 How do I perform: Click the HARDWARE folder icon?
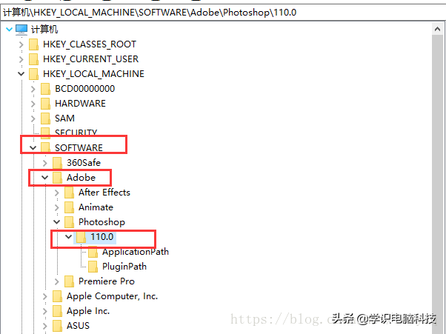click(45, 104)
